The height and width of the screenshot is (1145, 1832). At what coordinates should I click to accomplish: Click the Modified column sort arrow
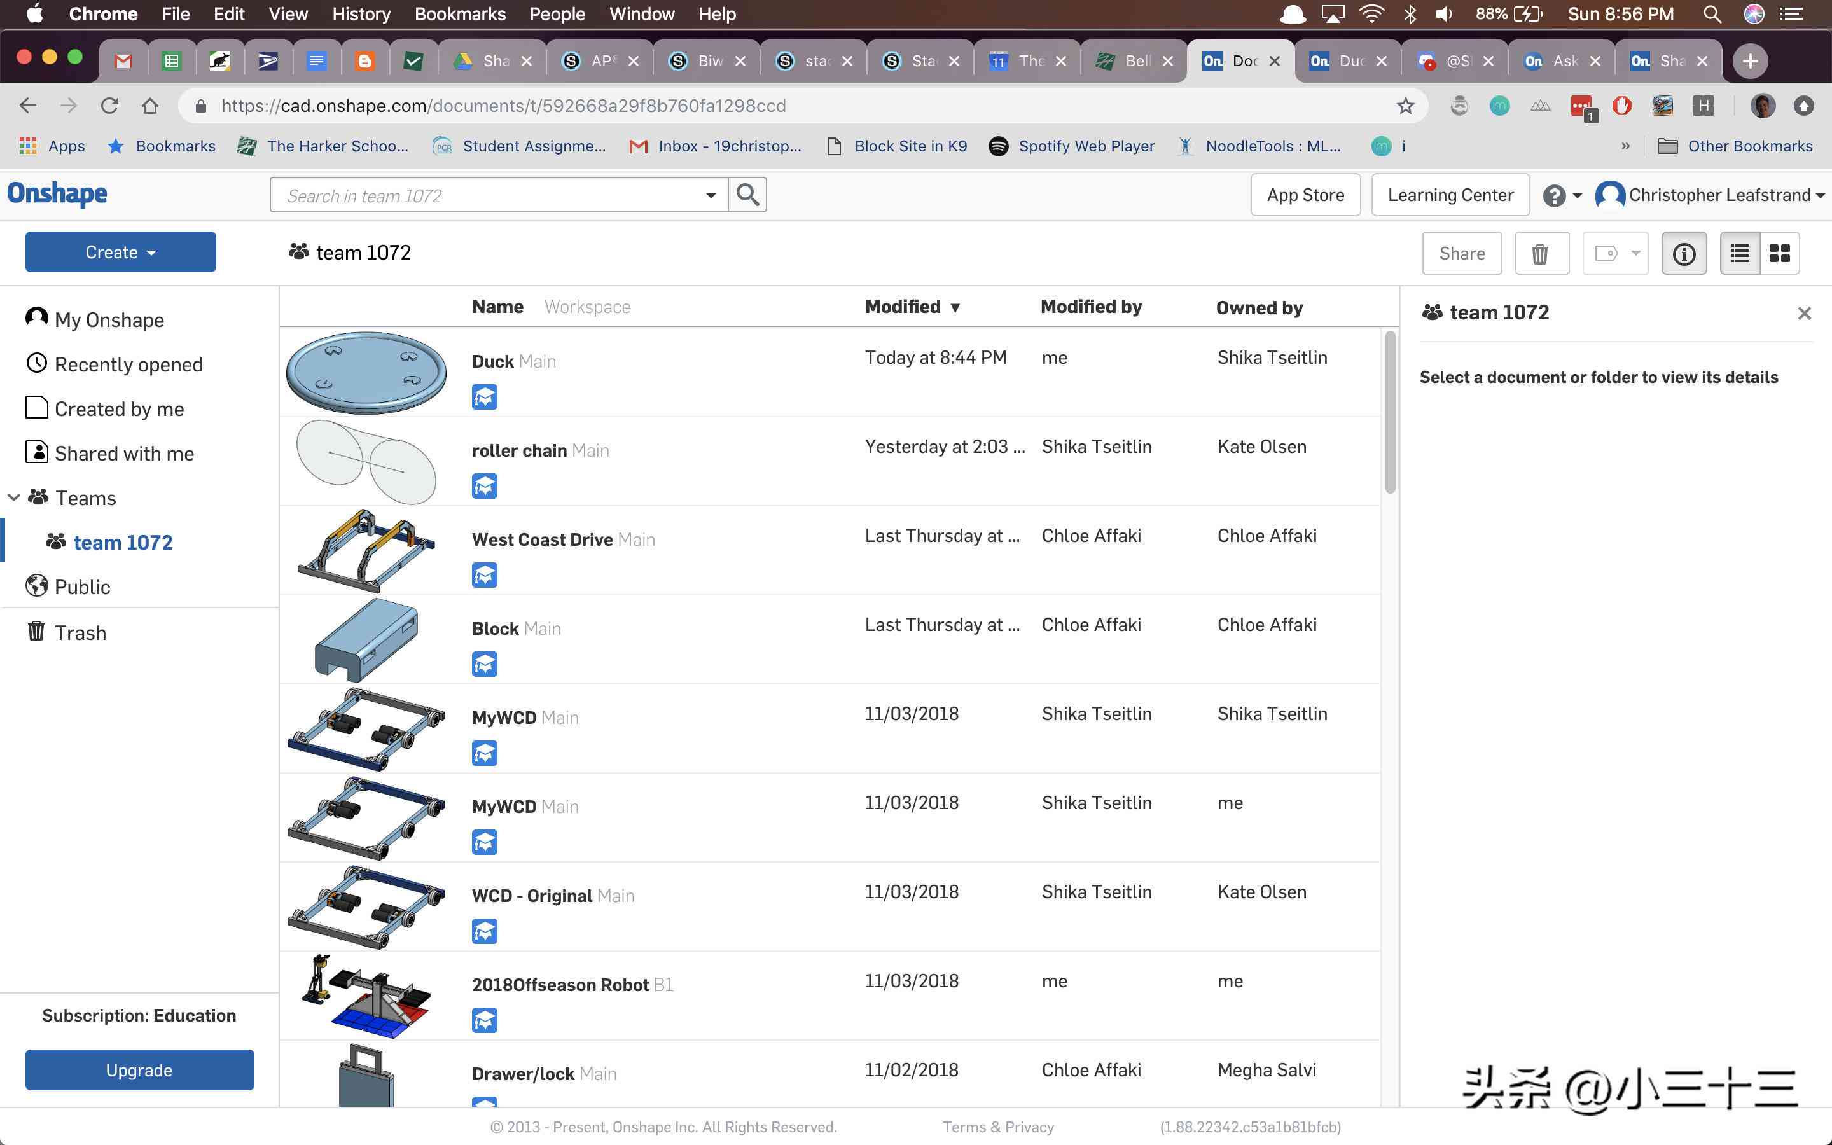coord(954,306)
